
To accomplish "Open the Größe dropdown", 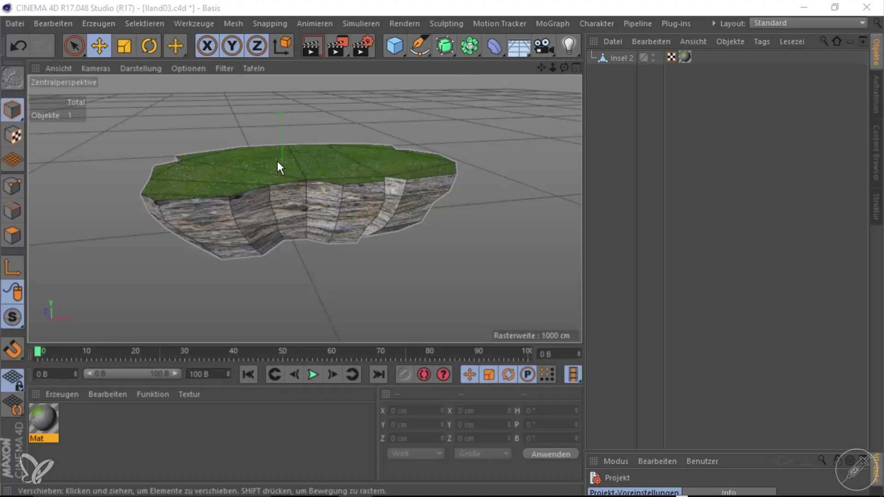I will tap(483, 454).
